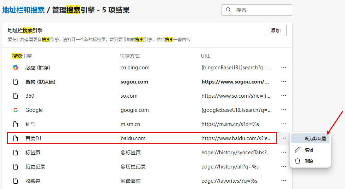Click the @标签页 shortcut text
Viewport: 345px width, 189px height.
[x=131, y=153]
